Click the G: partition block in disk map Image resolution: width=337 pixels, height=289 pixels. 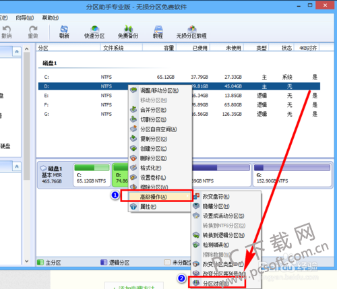[293, 175]
